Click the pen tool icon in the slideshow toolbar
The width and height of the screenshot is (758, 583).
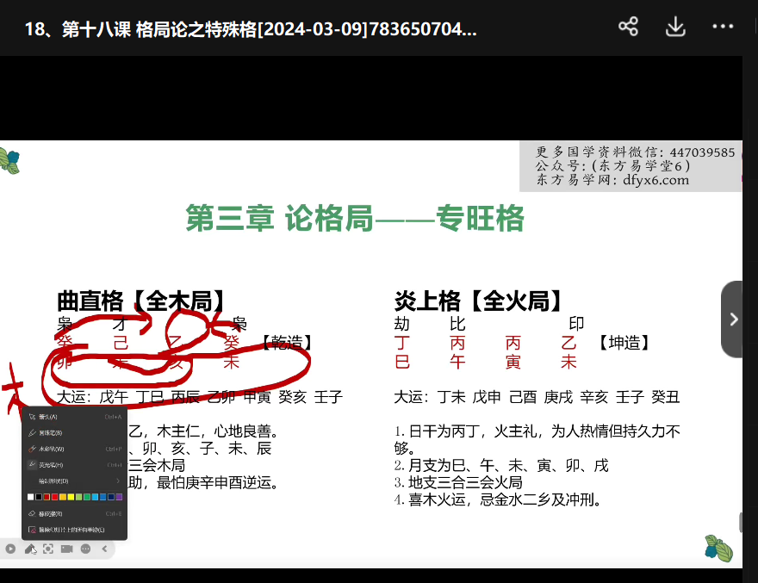(x=29, y=549)
